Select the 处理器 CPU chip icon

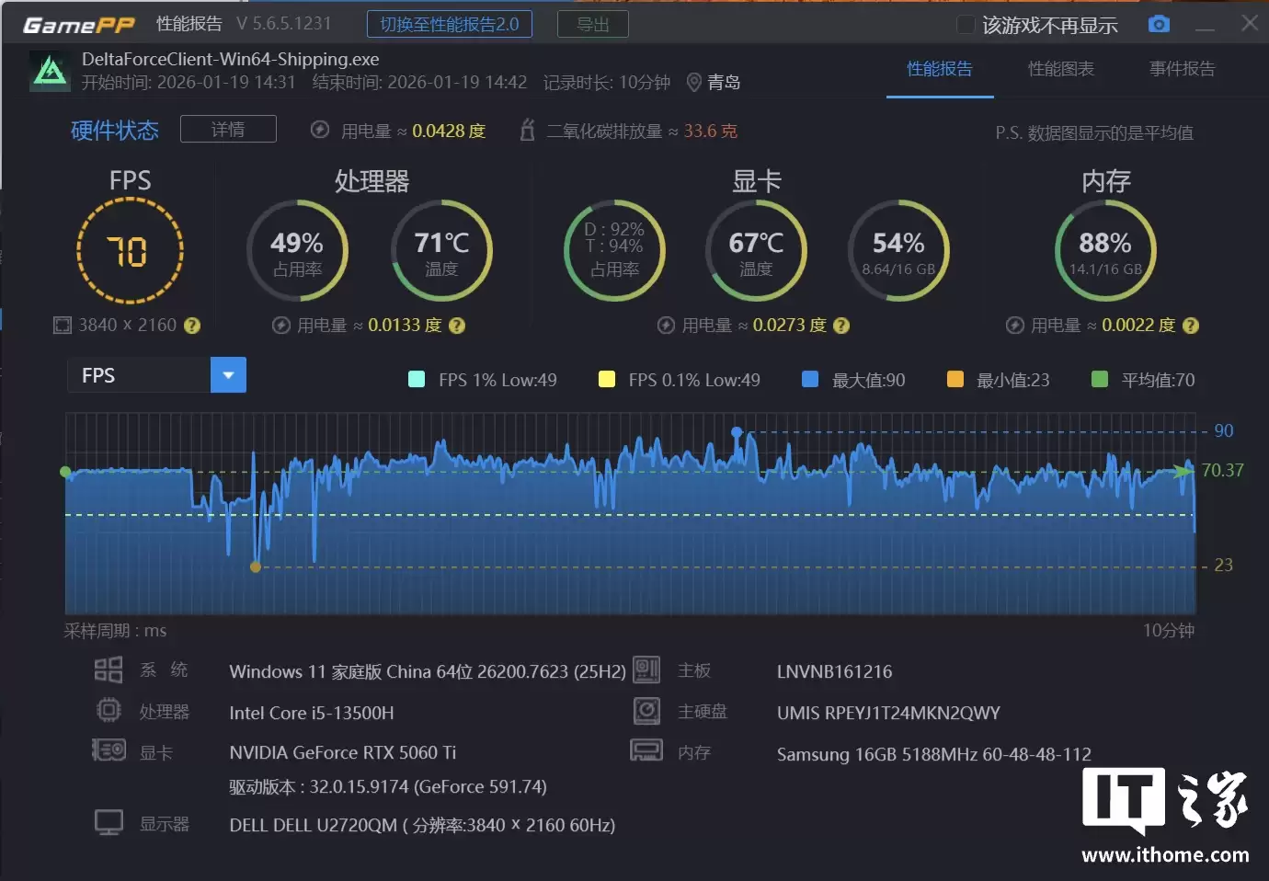pos(108,710)
